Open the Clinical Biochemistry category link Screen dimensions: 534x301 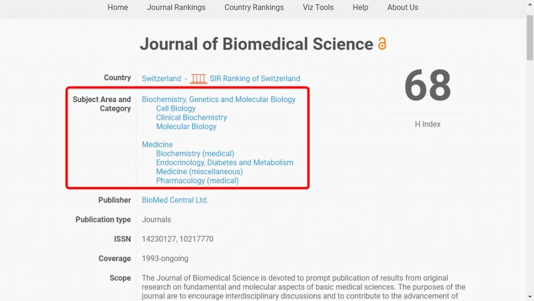coord(191,117)
